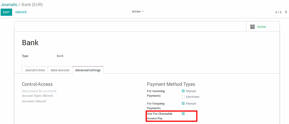Open the Action dropdown menu
Image resolution: width=289 pixels, height=124 pixels.
click(x=137, y=11)
